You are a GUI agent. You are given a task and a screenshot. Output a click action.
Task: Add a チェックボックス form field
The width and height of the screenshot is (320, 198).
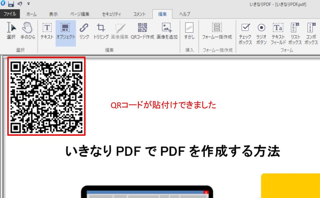245,34
